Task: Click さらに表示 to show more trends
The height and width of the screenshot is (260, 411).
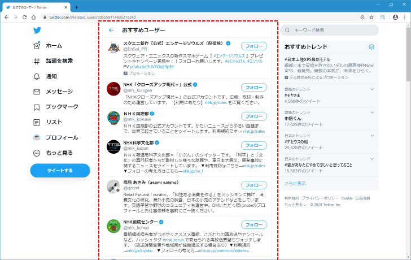Action: [x=295, y=184]
